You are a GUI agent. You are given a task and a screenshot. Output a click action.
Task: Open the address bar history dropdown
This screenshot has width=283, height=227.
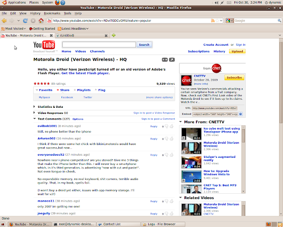(222, 21)
